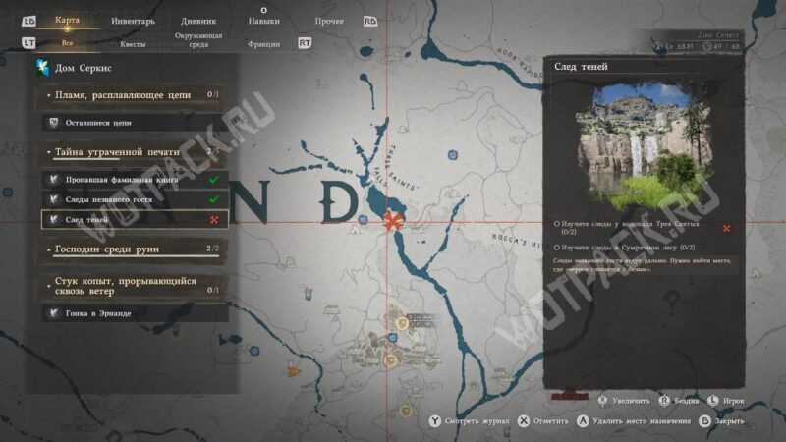This screenshot has height=442, width=786.
Task: Click the Дом Серкис faction emblem icon
Action: [42, 67]
